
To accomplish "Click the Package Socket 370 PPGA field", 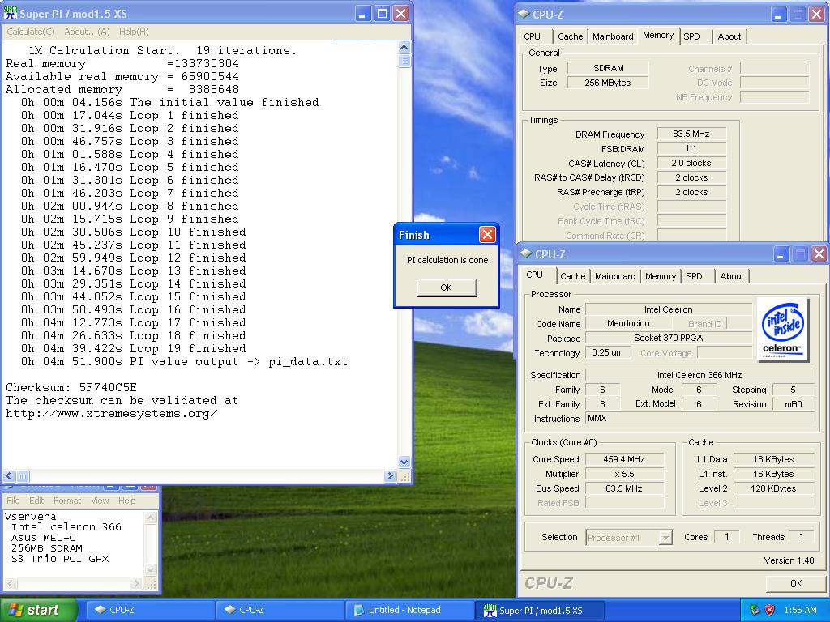I will [668, 338].
